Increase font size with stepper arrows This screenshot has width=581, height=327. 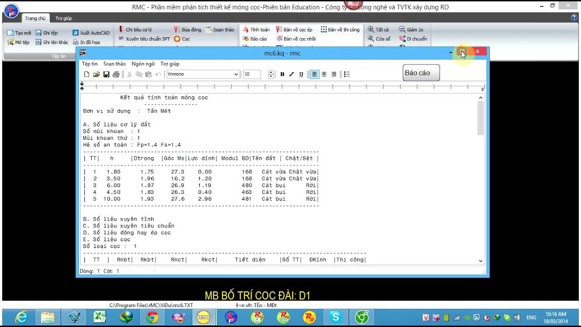coord(271,73)
